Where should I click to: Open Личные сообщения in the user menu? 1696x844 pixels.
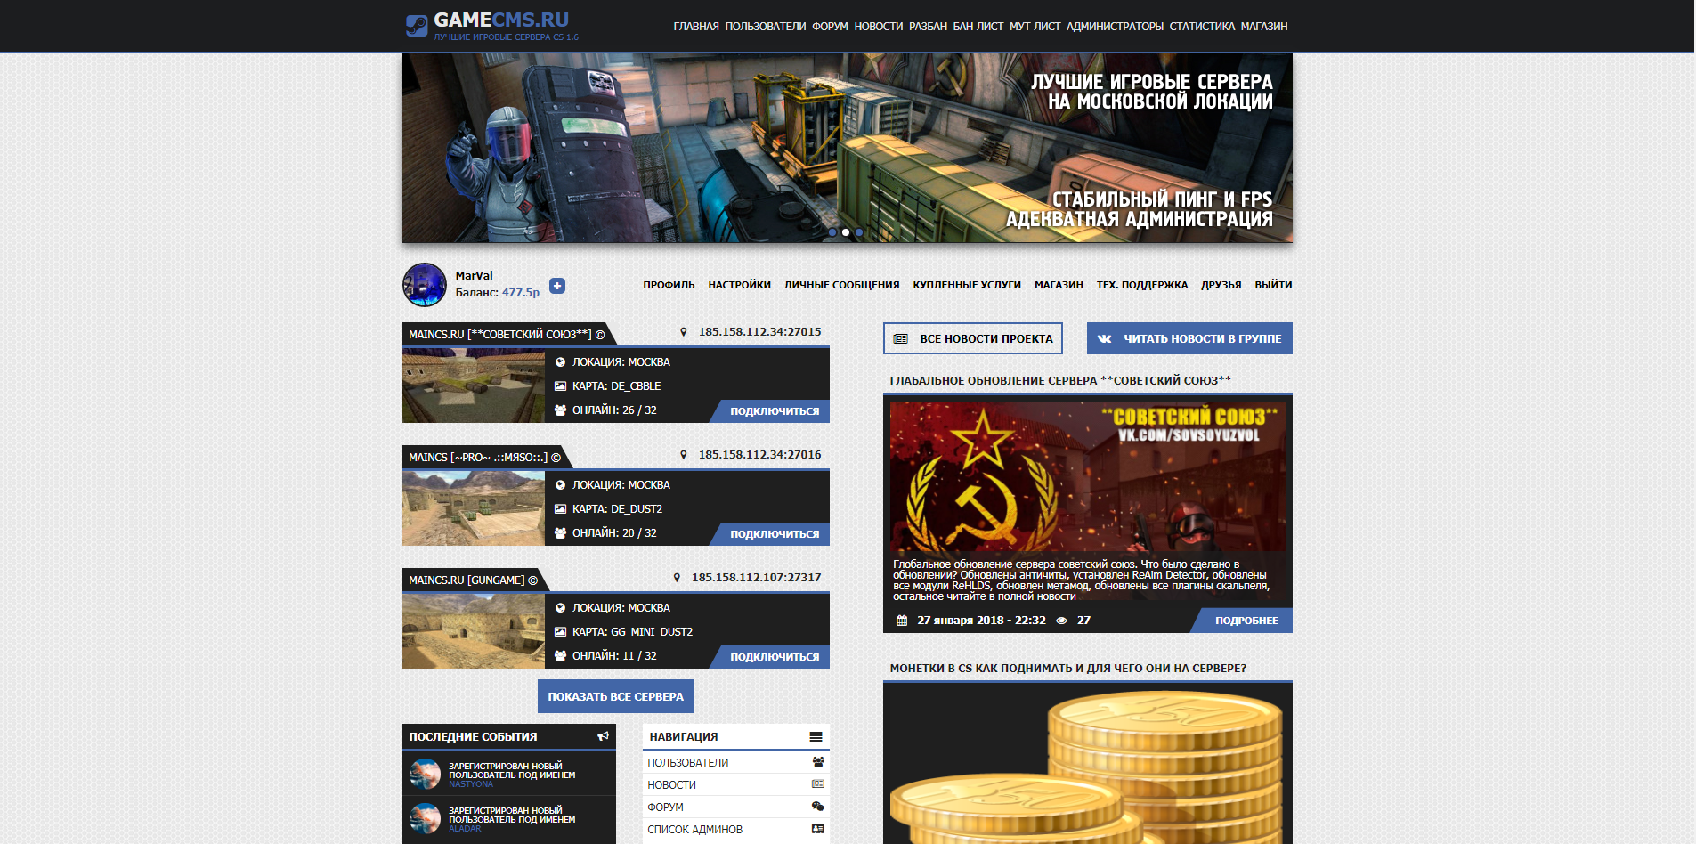click(x=841, y=285)
